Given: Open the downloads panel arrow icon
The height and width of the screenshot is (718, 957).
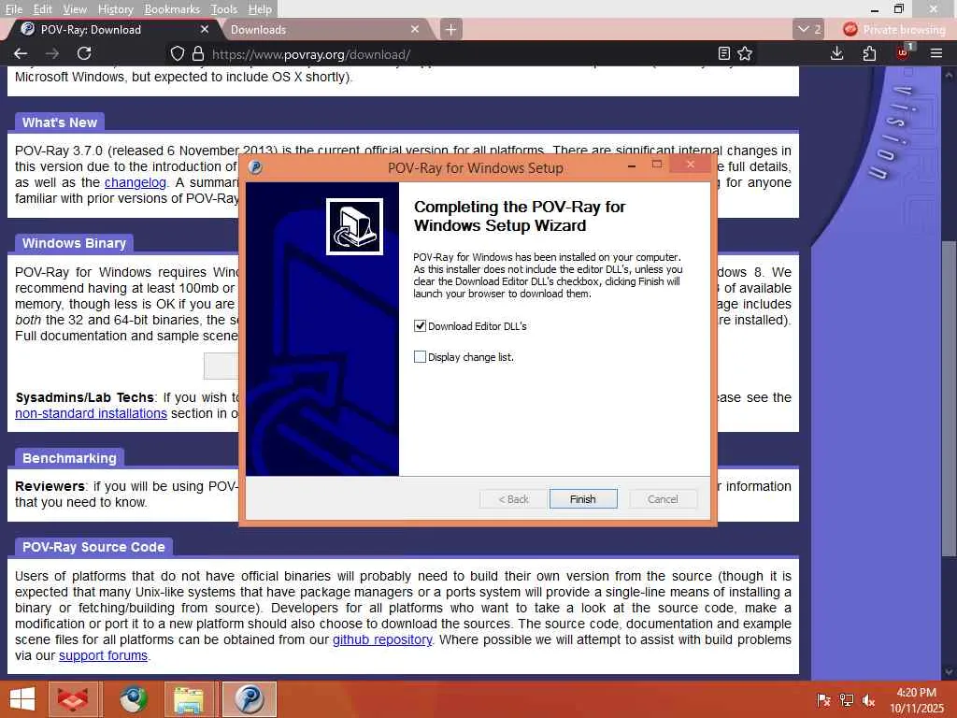Looking at the screenshot, I should coord(837,53).
